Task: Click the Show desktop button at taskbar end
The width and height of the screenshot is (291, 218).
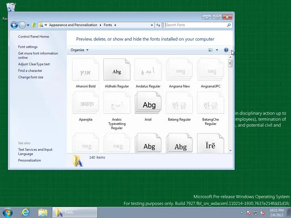Action: [x=289, y=212]
